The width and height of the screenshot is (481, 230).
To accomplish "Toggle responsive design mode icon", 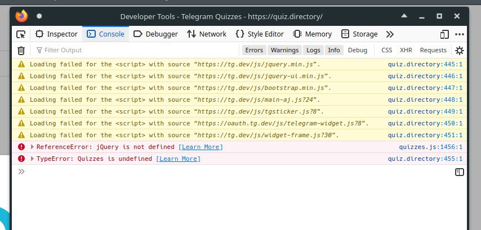I will (445, 34).
